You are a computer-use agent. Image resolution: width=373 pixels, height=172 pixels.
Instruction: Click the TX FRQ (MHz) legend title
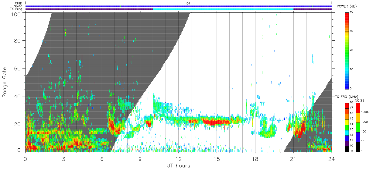click(347, 96)
